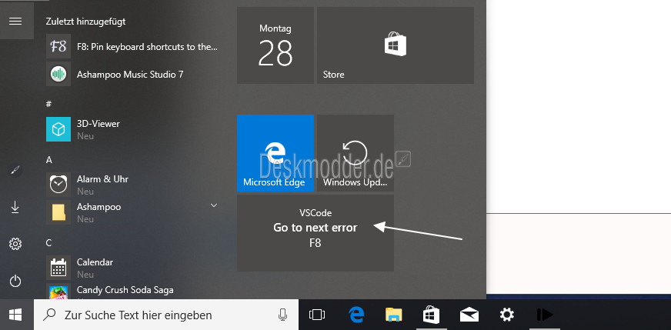Image resolution: width=671 pixels, height=330 pixels.
Task: Click the Zuletzt hinzugefügt heading
Action: coord(85,22)
